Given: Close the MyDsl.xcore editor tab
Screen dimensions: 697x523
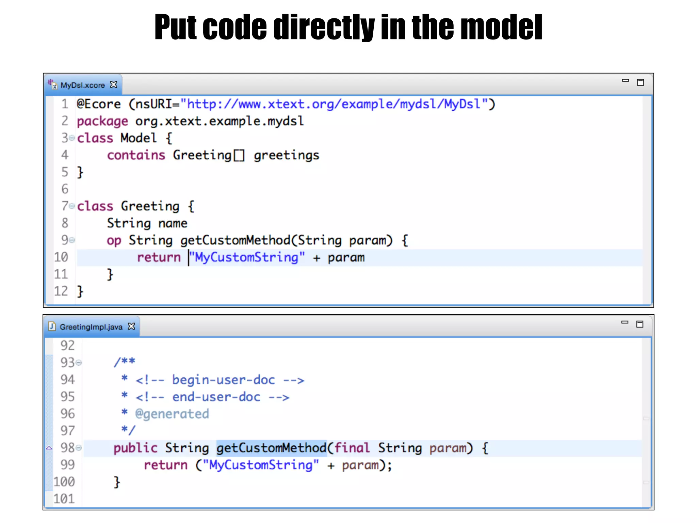Looking at the screenshot, I should point(114,84).
